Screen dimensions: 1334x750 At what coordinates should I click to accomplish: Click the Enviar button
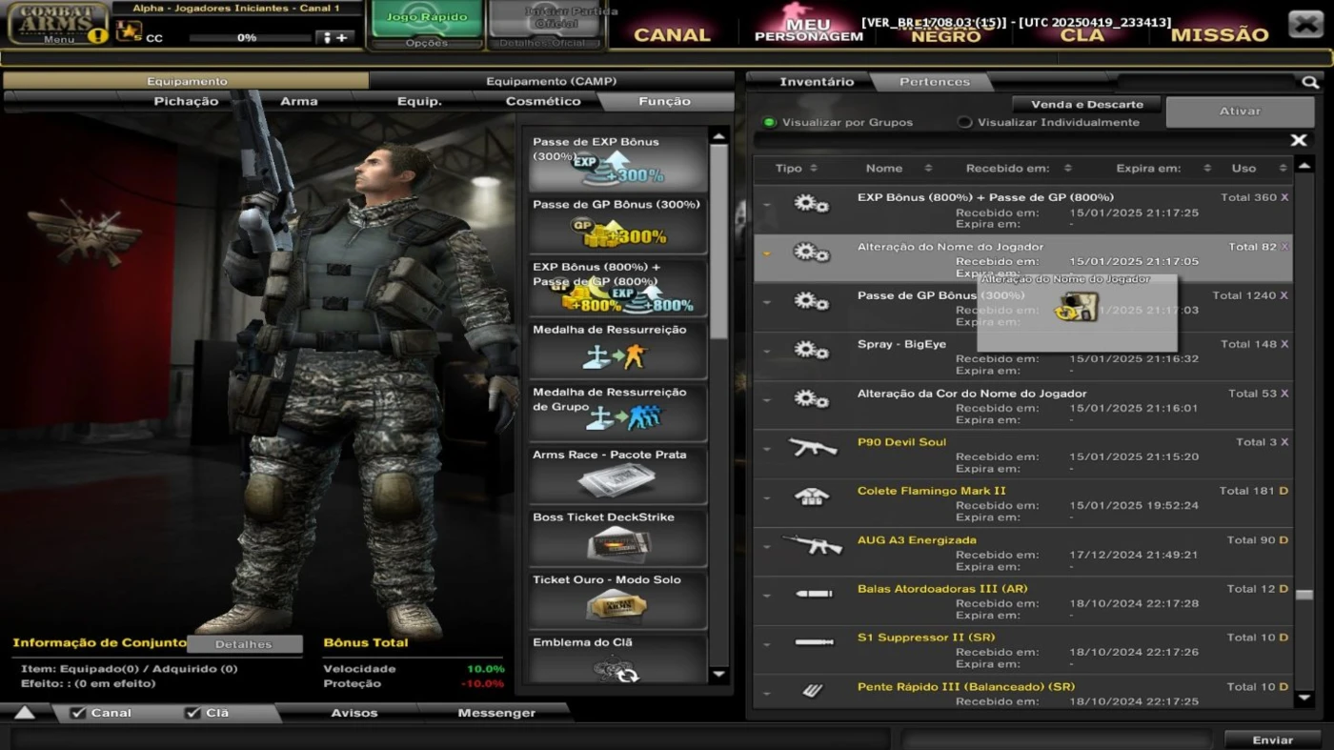(x=1273, y=740)
